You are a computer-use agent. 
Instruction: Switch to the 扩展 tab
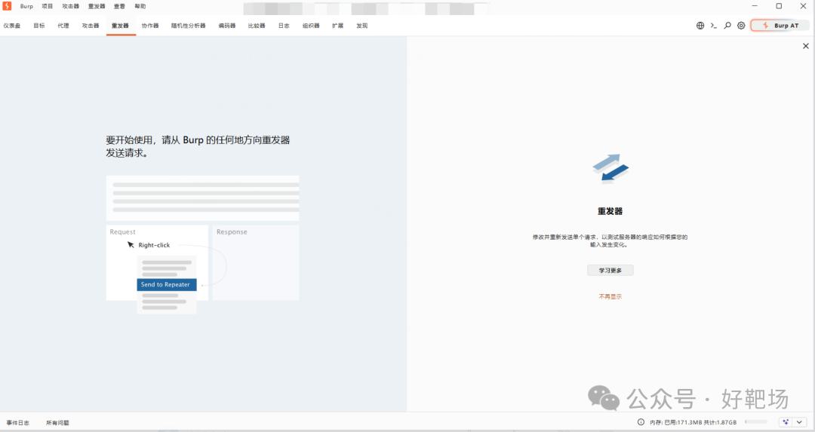click(x=338, y=26)
